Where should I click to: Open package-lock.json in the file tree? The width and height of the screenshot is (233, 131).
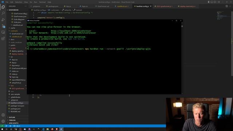17,106
